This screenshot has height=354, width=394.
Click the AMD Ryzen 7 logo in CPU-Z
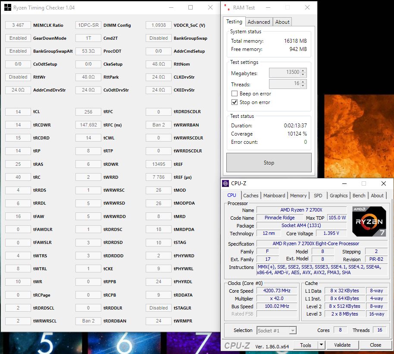click(369, 221)
